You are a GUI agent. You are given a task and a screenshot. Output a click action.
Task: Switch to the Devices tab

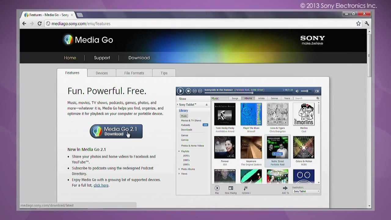pyautogui.click(x=102, y=73)
